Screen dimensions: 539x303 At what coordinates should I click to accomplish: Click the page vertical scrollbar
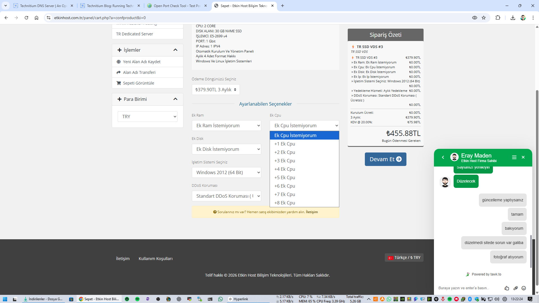(537, 188)
